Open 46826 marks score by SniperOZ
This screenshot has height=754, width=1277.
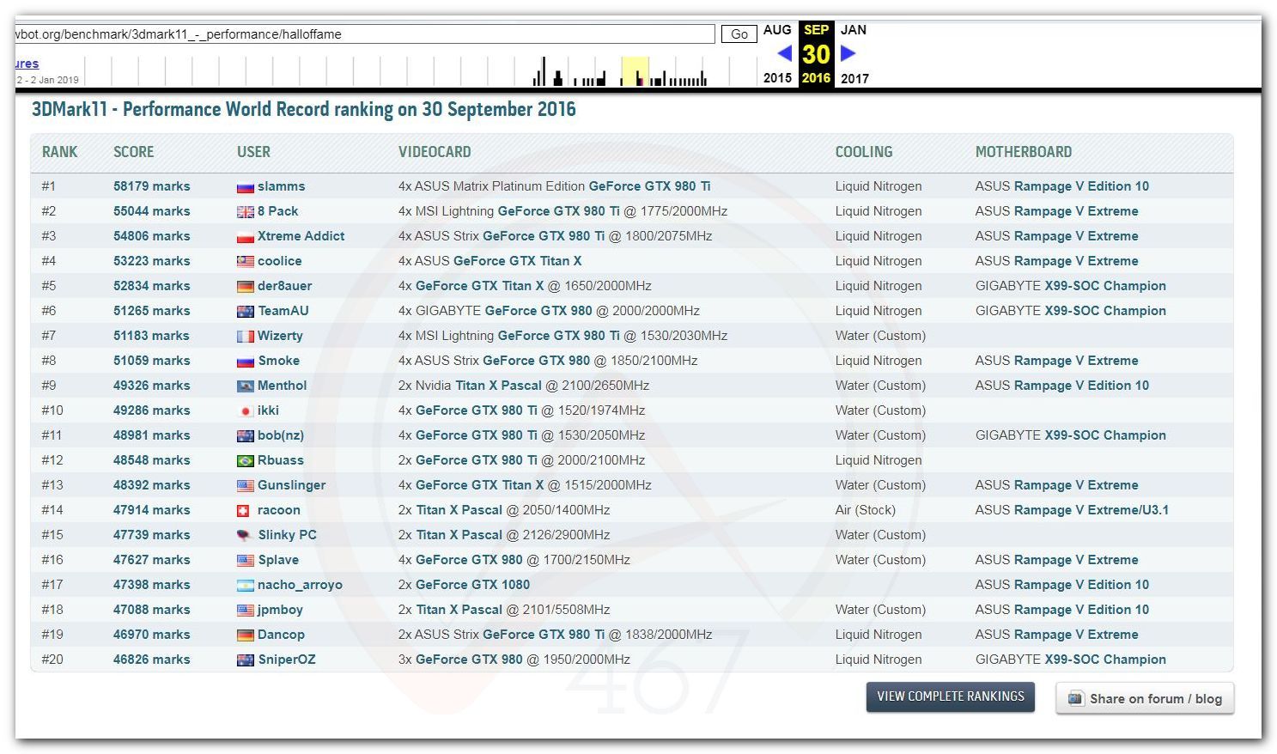pos(151,660)
